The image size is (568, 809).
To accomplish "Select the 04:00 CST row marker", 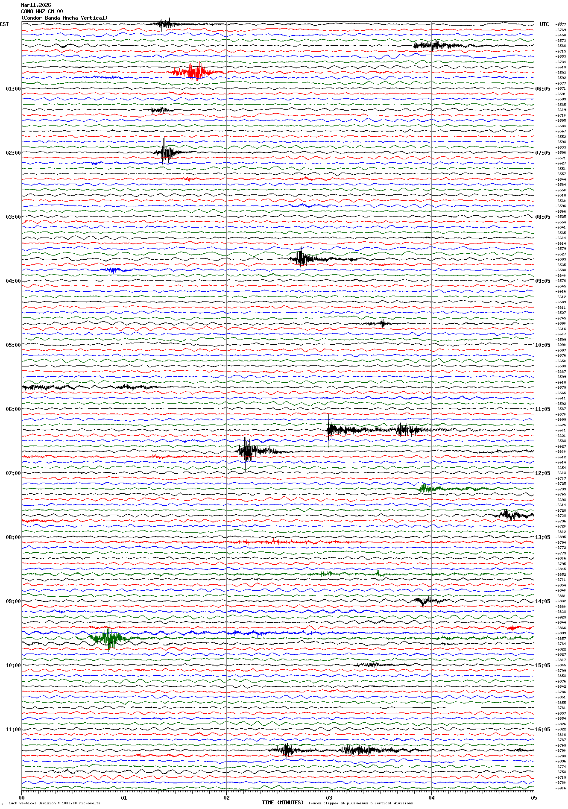I will tap(13, 281).
